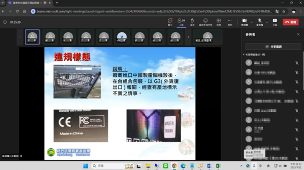Viewport: 304px width, 170px height.
Task: Open camera options dropdown arrow
Action: [x=252, y=22]
